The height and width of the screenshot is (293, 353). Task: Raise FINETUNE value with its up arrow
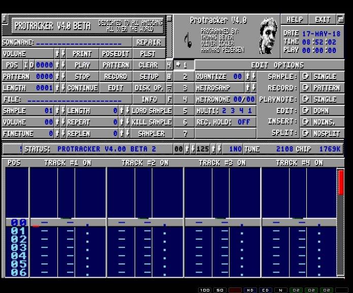[57, 133]
